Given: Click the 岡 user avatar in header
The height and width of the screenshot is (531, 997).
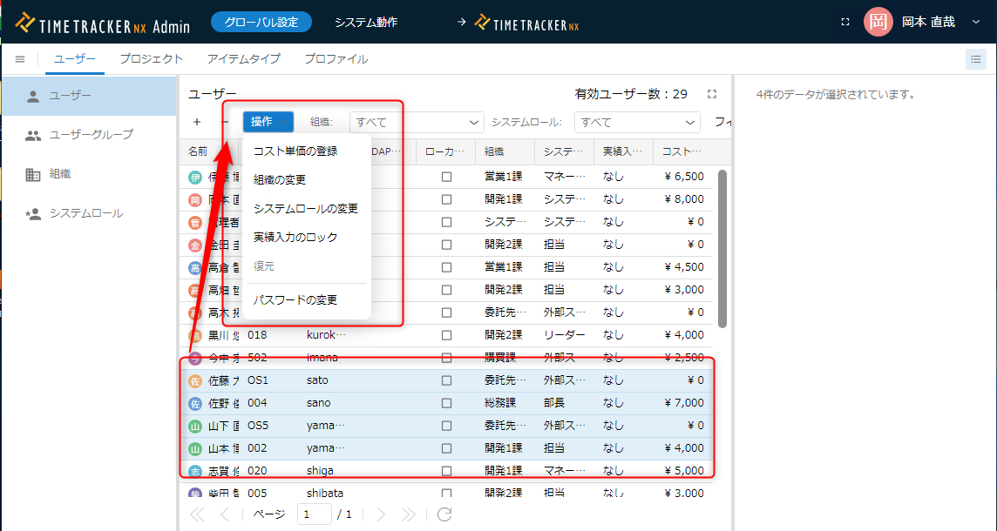Looking at the screenshot, I should [x=878, y=22].
